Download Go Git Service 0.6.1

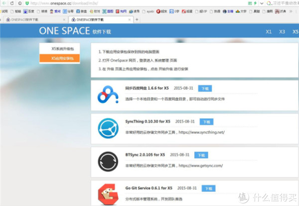click(x=208, y=189)
